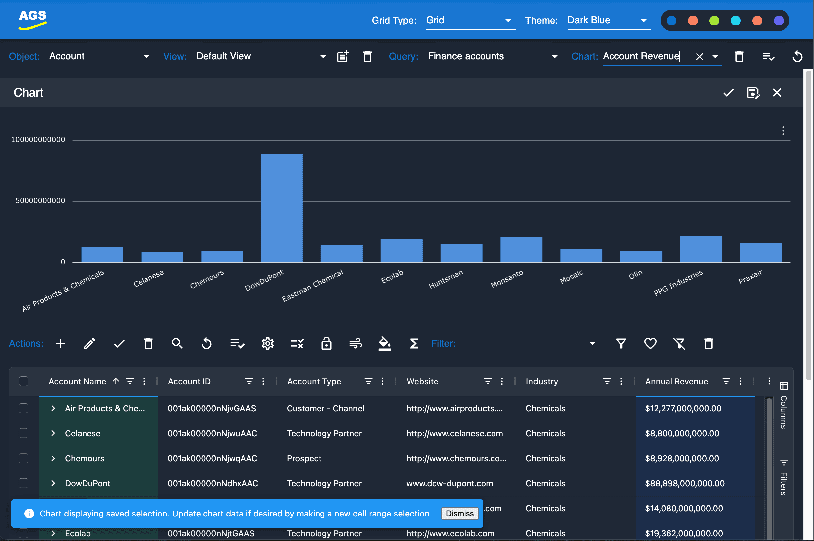Select the lime green theme color swatch
This screenshot has height=541, width=814.
[x=714, y=20]
